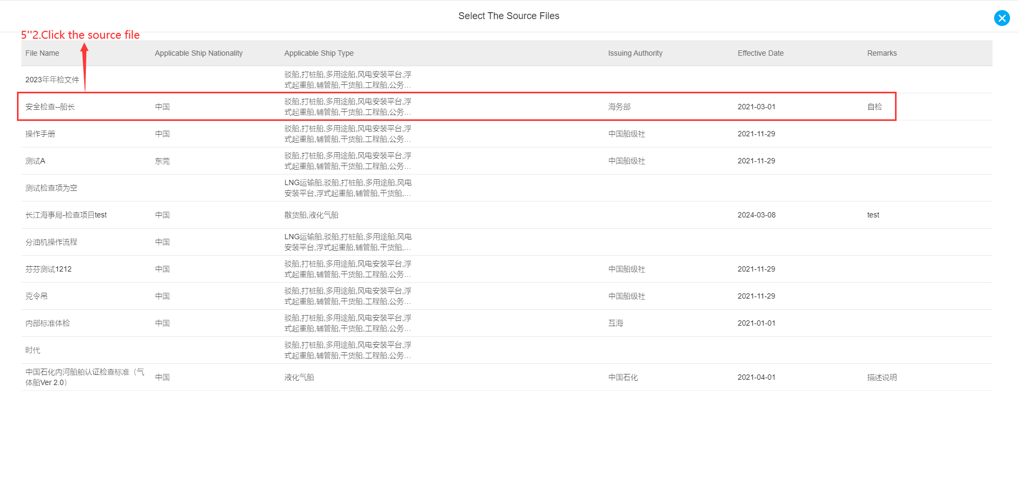Click the 克令吊 file name
1018x498 pixels.
coord(37,296)
